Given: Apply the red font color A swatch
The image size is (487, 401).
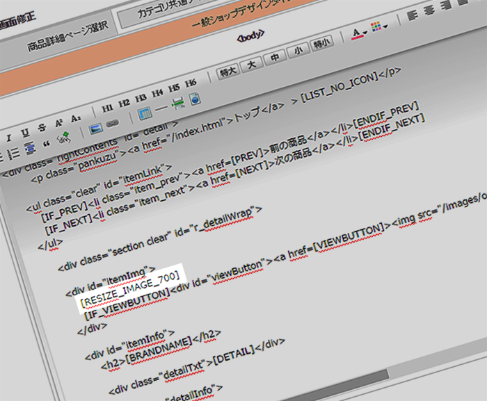Looking at the screenshot, I should pyautogui.click(x=356, y=33).
